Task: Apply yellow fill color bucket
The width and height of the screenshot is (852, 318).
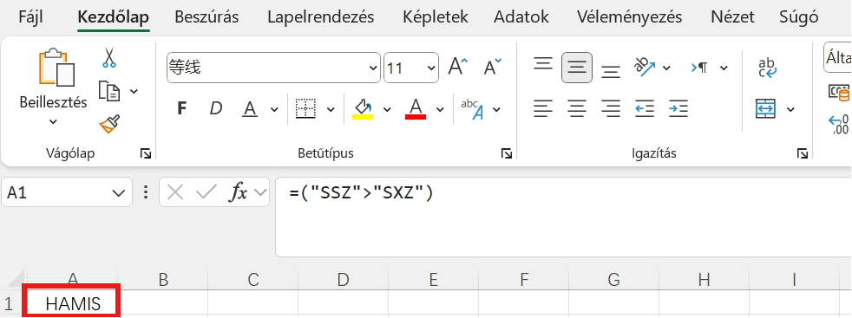Action: (363, 109)
